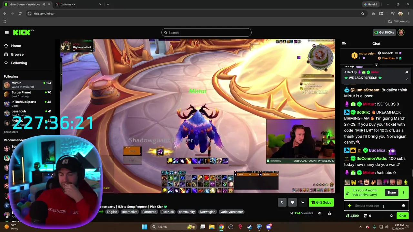
Task: Click the Interactive stream tag
Action: tap(130, 212)
